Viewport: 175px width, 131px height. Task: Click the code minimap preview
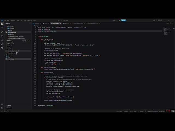167,31
